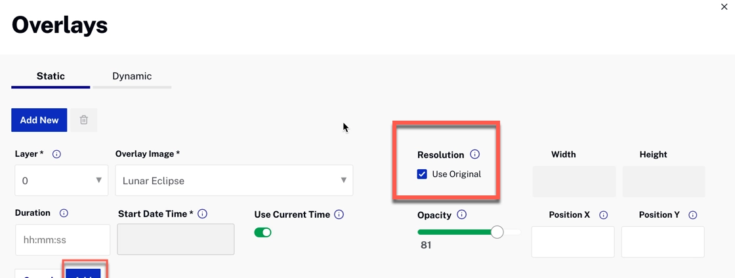735x278 pixels.
Task: Switch to the Dynamic tab
Action: pyautogui.click(x=132, y=76)
